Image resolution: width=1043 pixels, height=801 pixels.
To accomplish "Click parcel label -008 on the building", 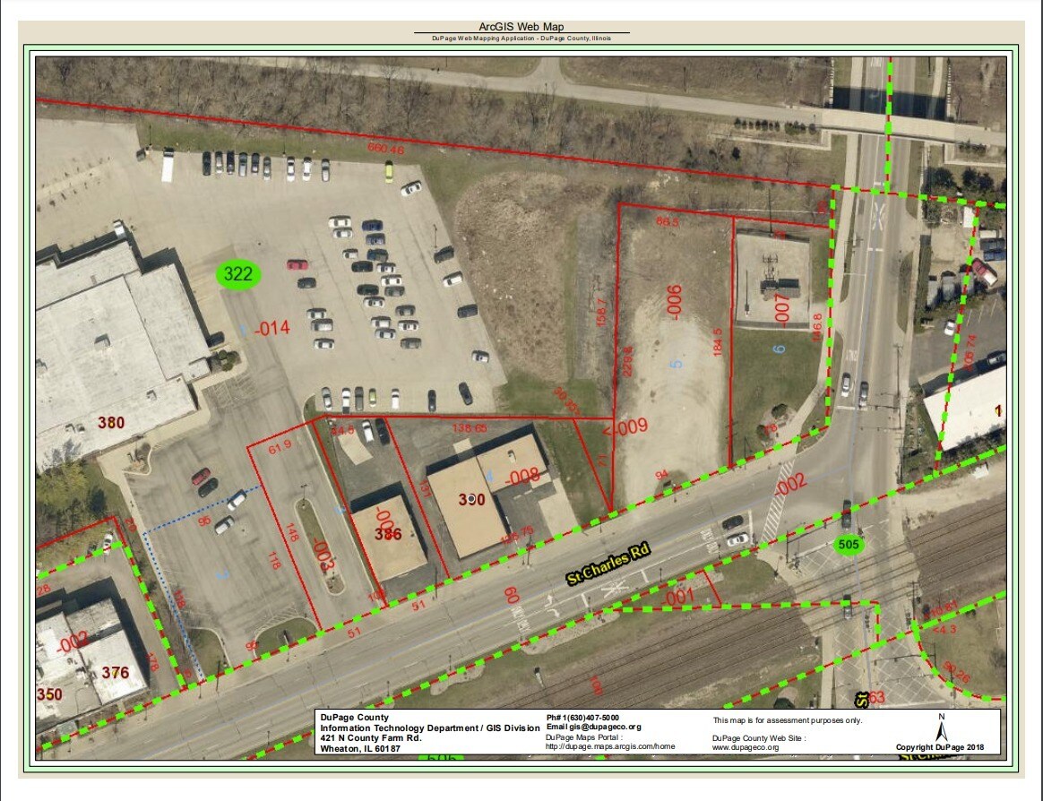I will (521, 477).
